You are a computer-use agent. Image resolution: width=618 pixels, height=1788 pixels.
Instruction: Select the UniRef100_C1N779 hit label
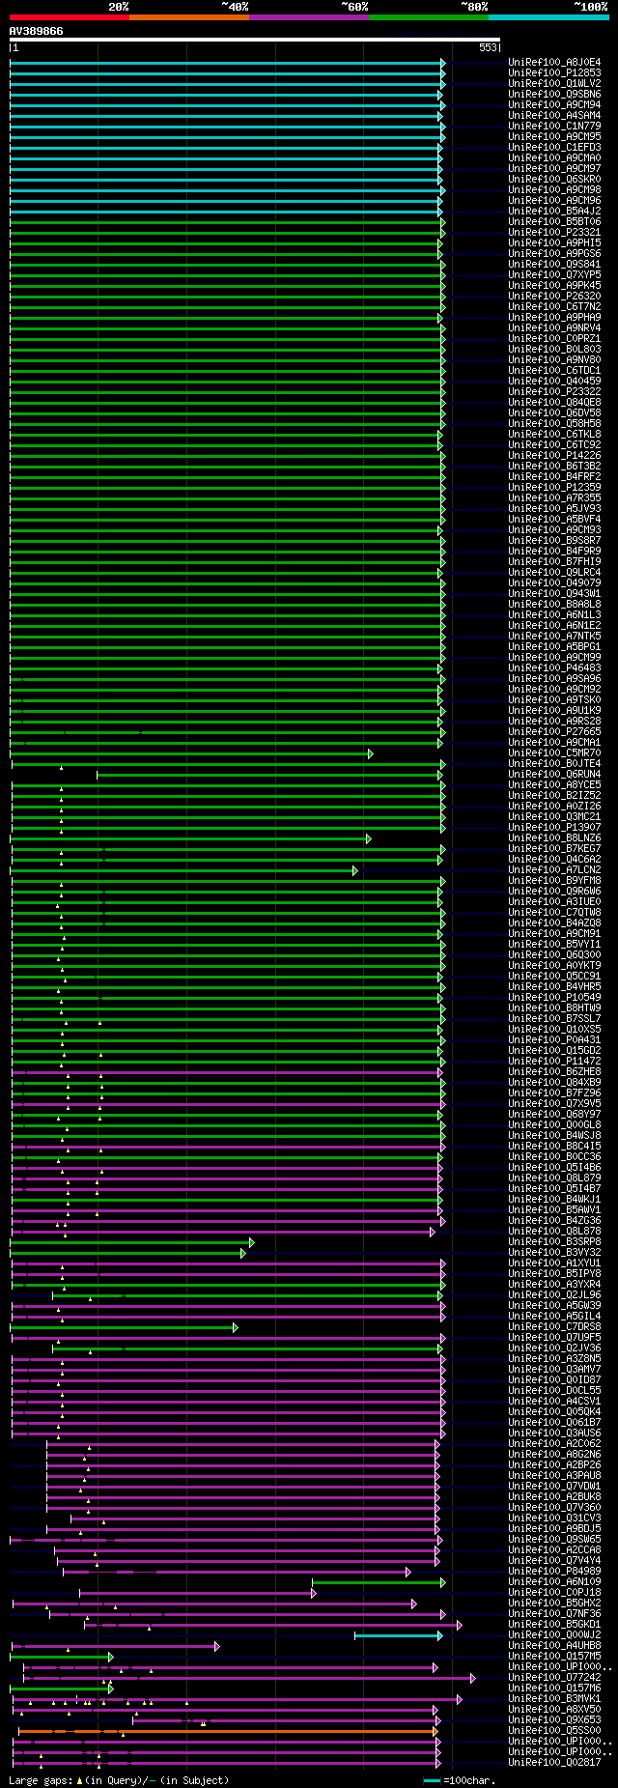[x=554, y=127]
